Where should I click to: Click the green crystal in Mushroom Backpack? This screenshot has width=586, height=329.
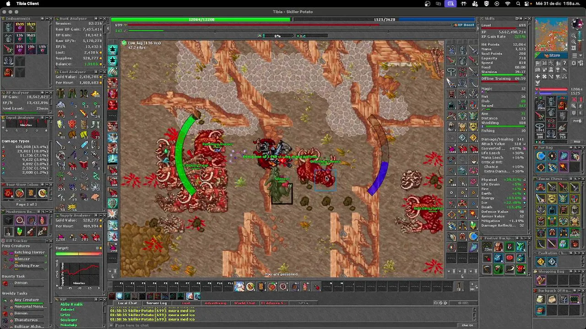coord(20,232)
